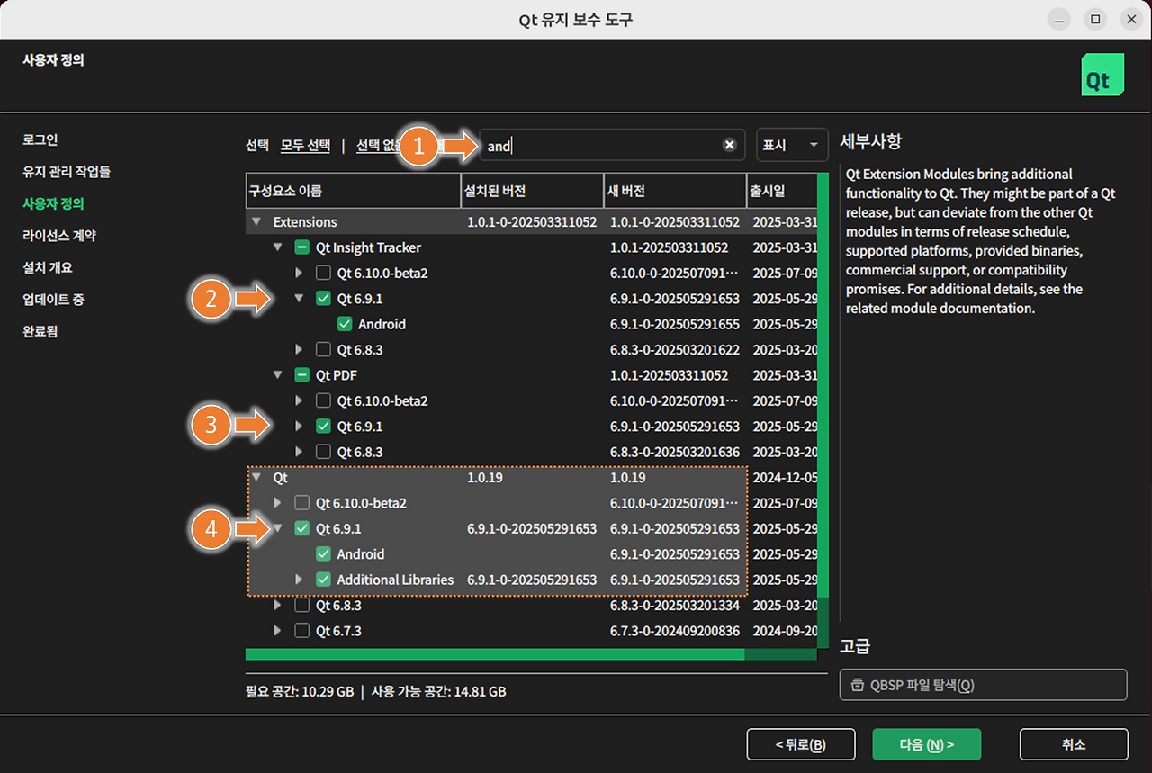Click the icon on the QBSP file browse button
1152x773 pixels.
pyautogui.click(x=857, y=685)
